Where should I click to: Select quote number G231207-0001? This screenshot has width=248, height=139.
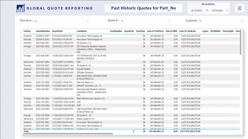(43, 125)
